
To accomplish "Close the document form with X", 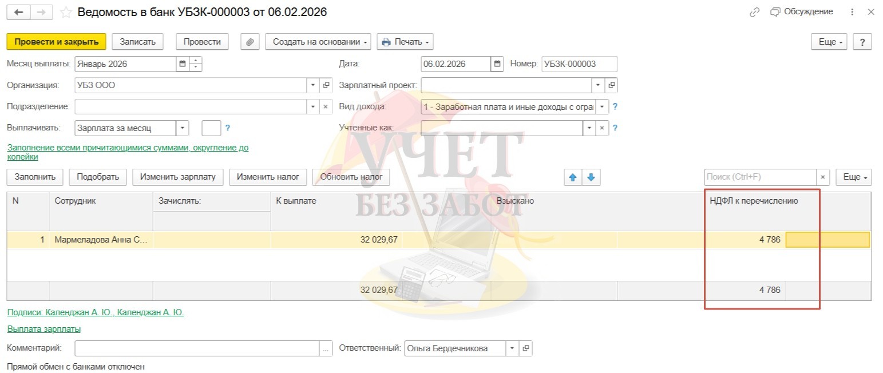I will coord(871,12).
